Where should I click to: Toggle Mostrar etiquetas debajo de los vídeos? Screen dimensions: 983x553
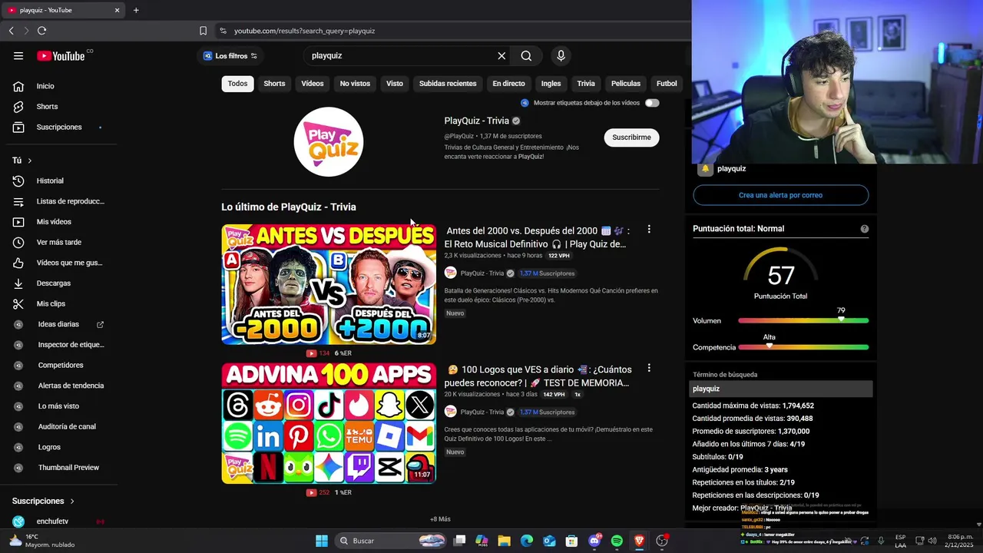[651, 103]
